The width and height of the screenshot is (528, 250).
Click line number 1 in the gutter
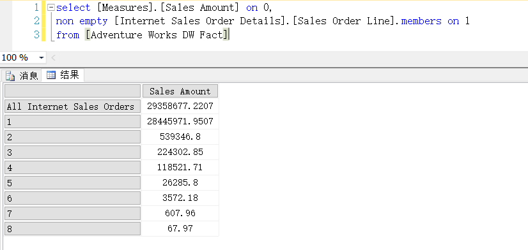(36, 8)
